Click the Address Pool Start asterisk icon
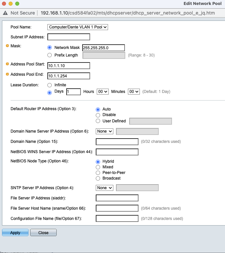The height and width of the screenshot is (253, 225). click(x=7, y=64)
